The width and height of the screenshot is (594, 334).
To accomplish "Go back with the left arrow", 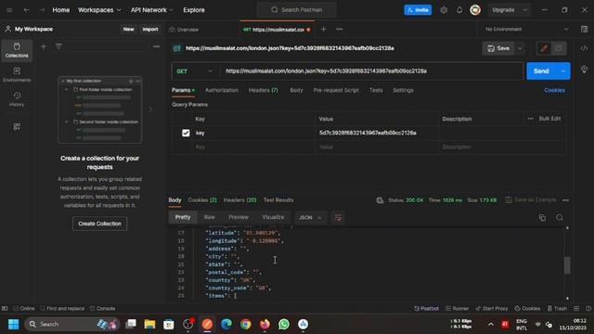I will (26, 10).
